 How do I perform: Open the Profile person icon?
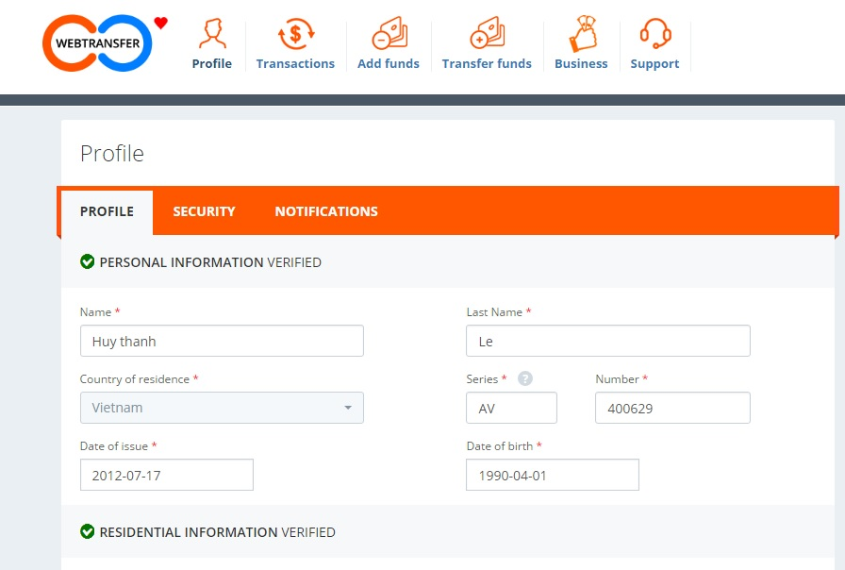[x=211, y=35]
